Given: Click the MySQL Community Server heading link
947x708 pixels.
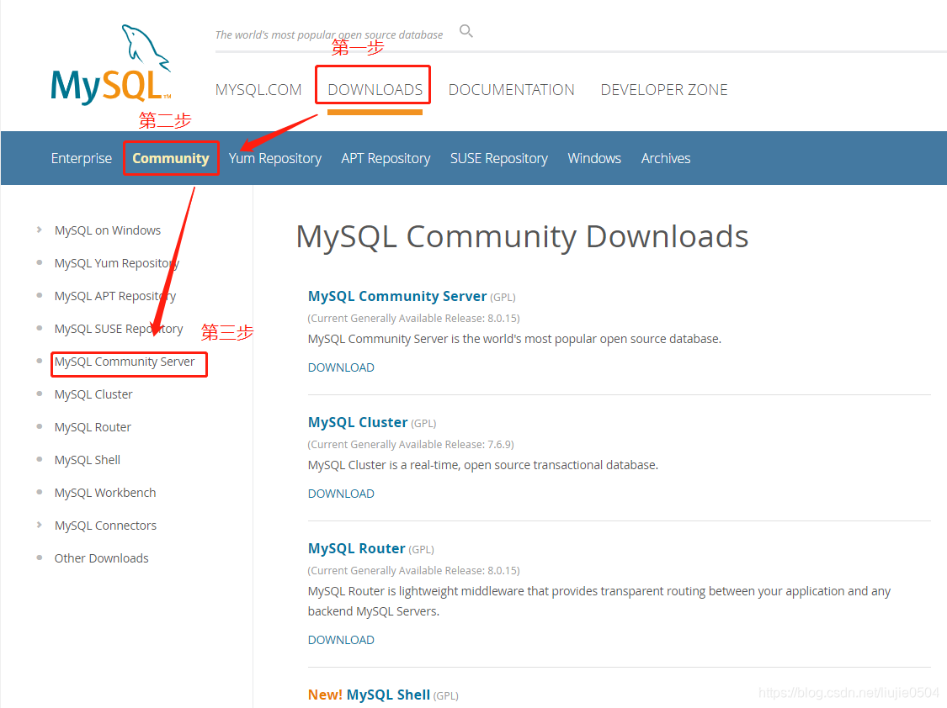Looking at the screenshot, I should point(397,296).
